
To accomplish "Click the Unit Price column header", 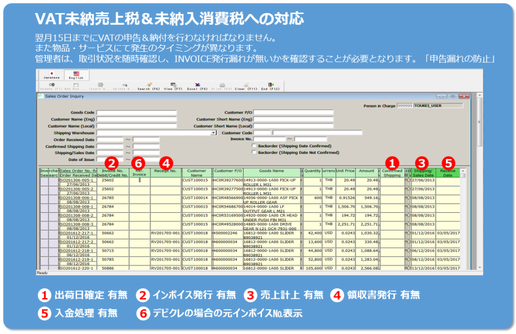I will tap(345, 173).
